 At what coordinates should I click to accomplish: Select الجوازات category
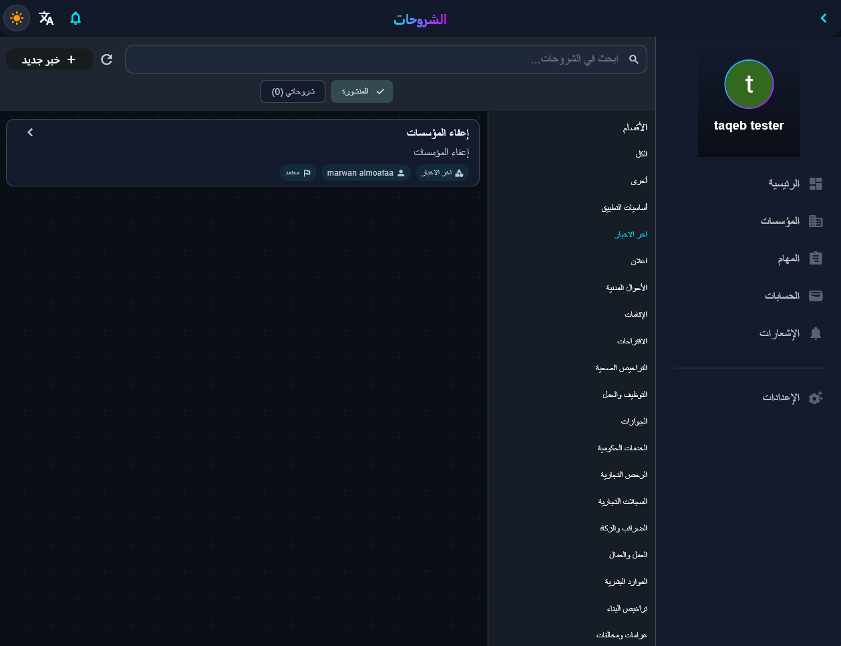pyautogui.click(x=635, y=422)
